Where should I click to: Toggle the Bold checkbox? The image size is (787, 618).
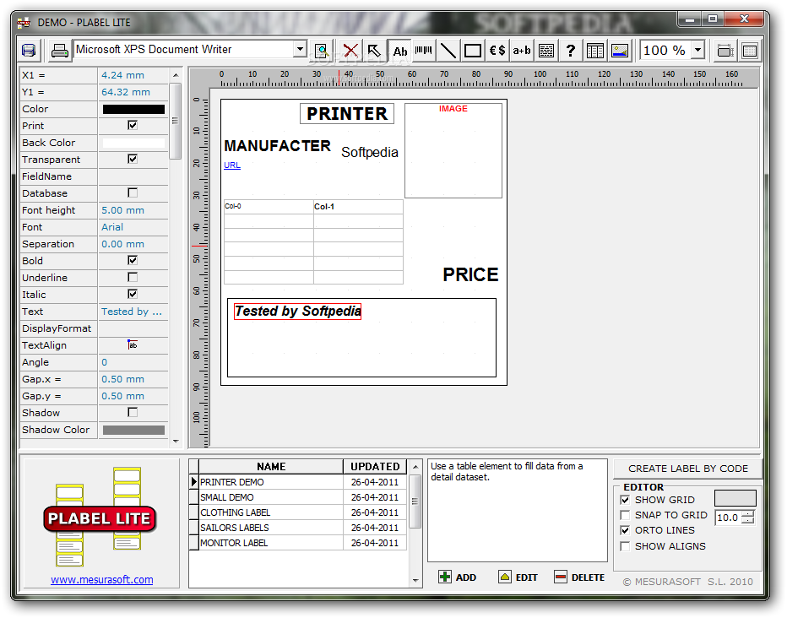pos(133,260)
